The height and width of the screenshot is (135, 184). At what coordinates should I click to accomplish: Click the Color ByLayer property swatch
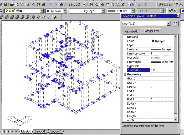point(153,41)
